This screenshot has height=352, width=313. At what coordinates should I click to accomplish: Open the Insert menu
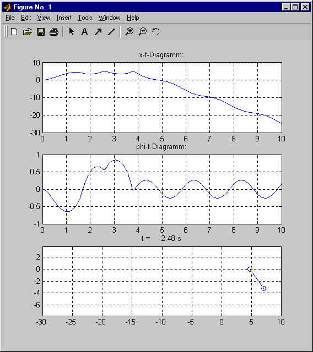coord(64,18)
